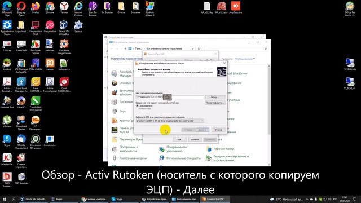Launch Oracle VM VirtualBox desktop icon
Image resolution: width=361 pixels, height=203 pixels.
click(x=64, y=28)
